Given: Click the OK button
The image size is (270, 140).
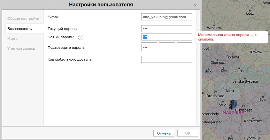Looking at the screenshot, I should coord(188,133).
